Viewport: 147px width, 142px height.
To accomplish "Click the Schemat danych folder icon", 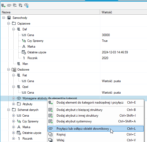I will coord(14,110).
